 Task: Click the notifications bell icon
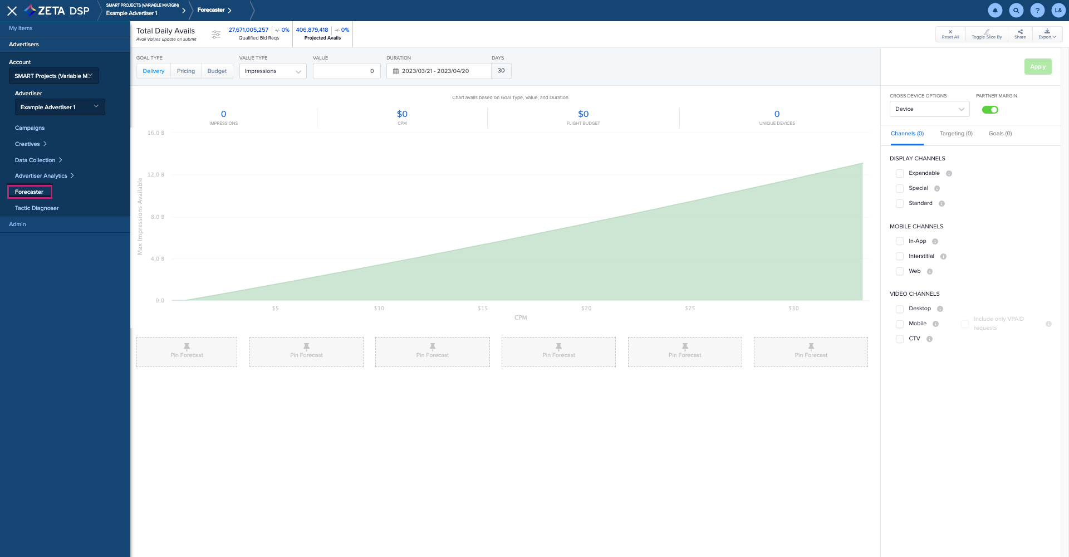click(995, 10)
